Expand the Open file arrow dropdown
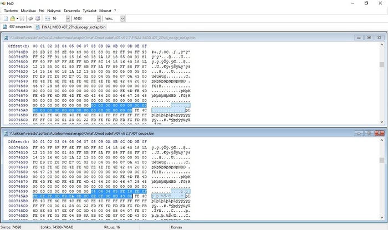Screen dimensions: 388x230 16,18
